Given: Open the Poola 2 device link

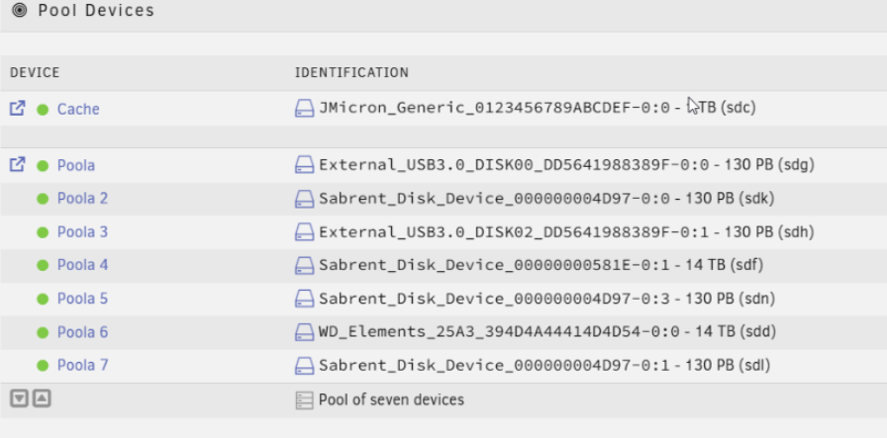Looking at the screenshot, I should (x=82, y=199).
